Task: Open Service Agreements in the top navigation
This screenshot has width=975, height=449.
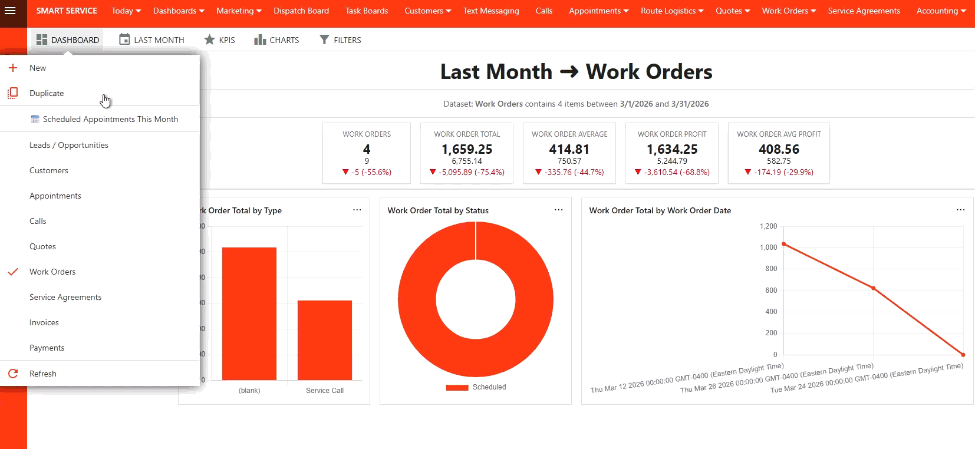Action: tap(864, 11)
